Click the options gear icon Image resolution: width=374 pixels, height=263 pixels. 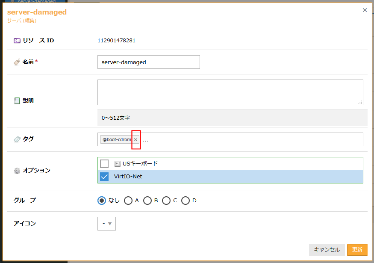[x=17, y=171]
